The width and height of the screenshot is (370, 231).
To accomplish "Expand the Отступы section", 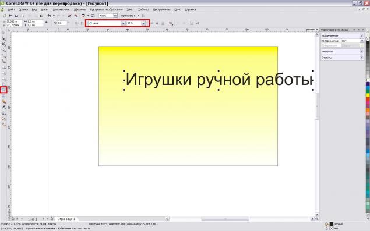I will (361, 58).
